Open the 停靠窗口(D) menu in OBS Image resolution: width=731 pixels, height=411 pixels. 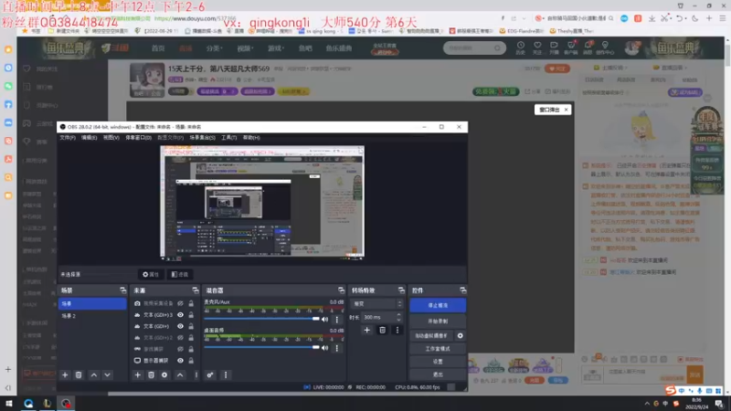pyautogui.click(x=138, y=138)
